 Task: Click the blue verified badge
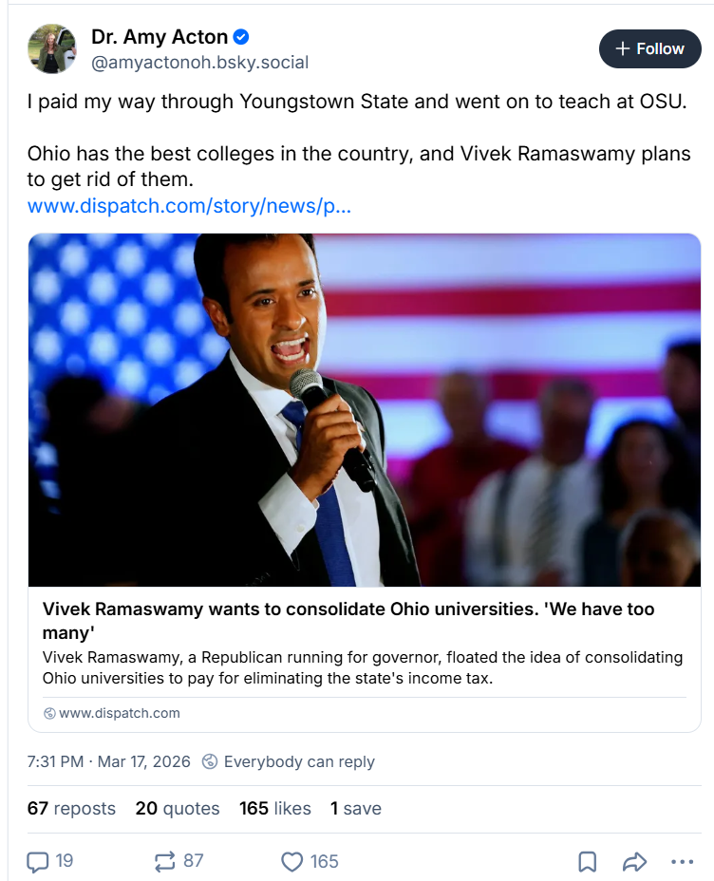pyautogui.click(x=242, y=37)
